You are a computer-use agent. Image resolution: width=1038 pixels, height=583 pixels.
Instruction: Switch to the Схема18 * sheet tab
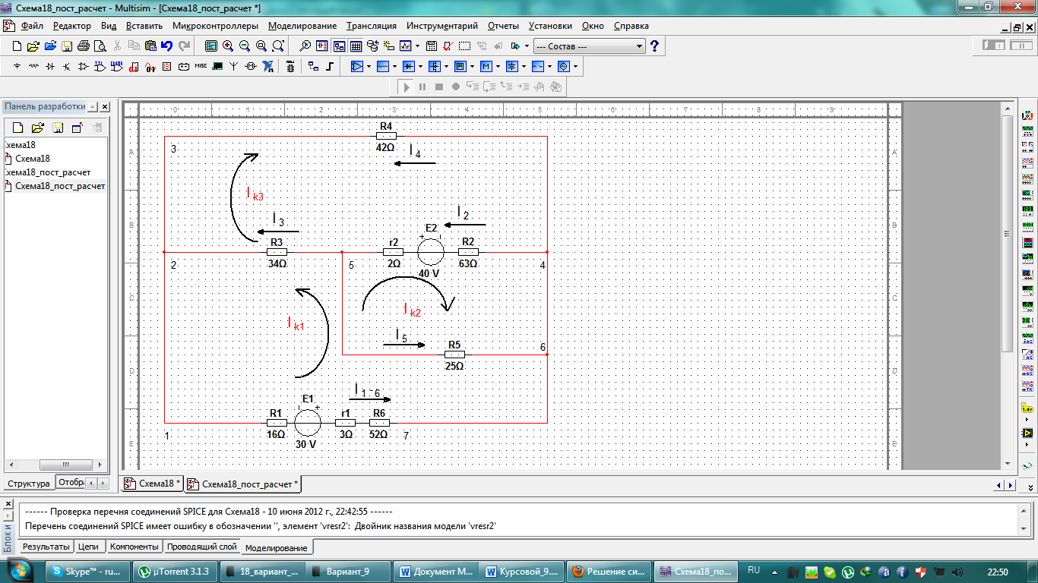coord(153,484)
